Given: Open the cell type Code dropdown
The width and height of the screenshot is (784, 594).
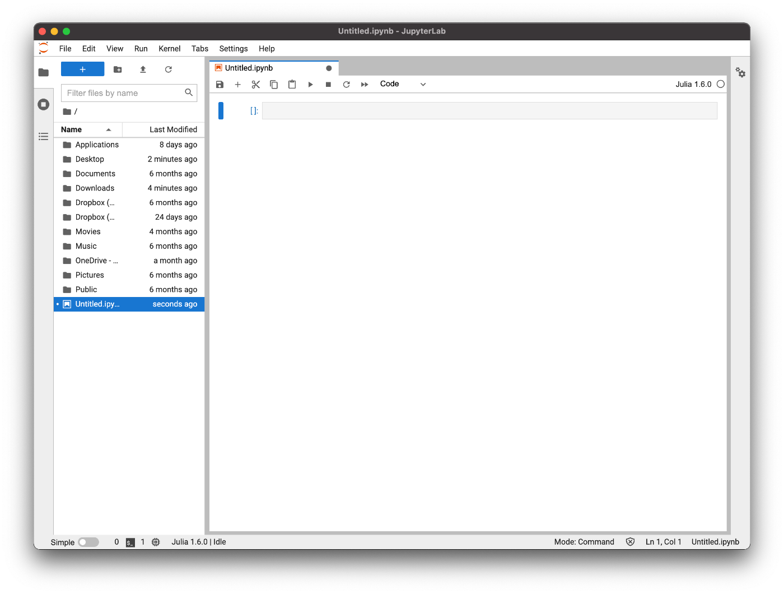Looking at the screenshot, I should click(x=403, y=84).
